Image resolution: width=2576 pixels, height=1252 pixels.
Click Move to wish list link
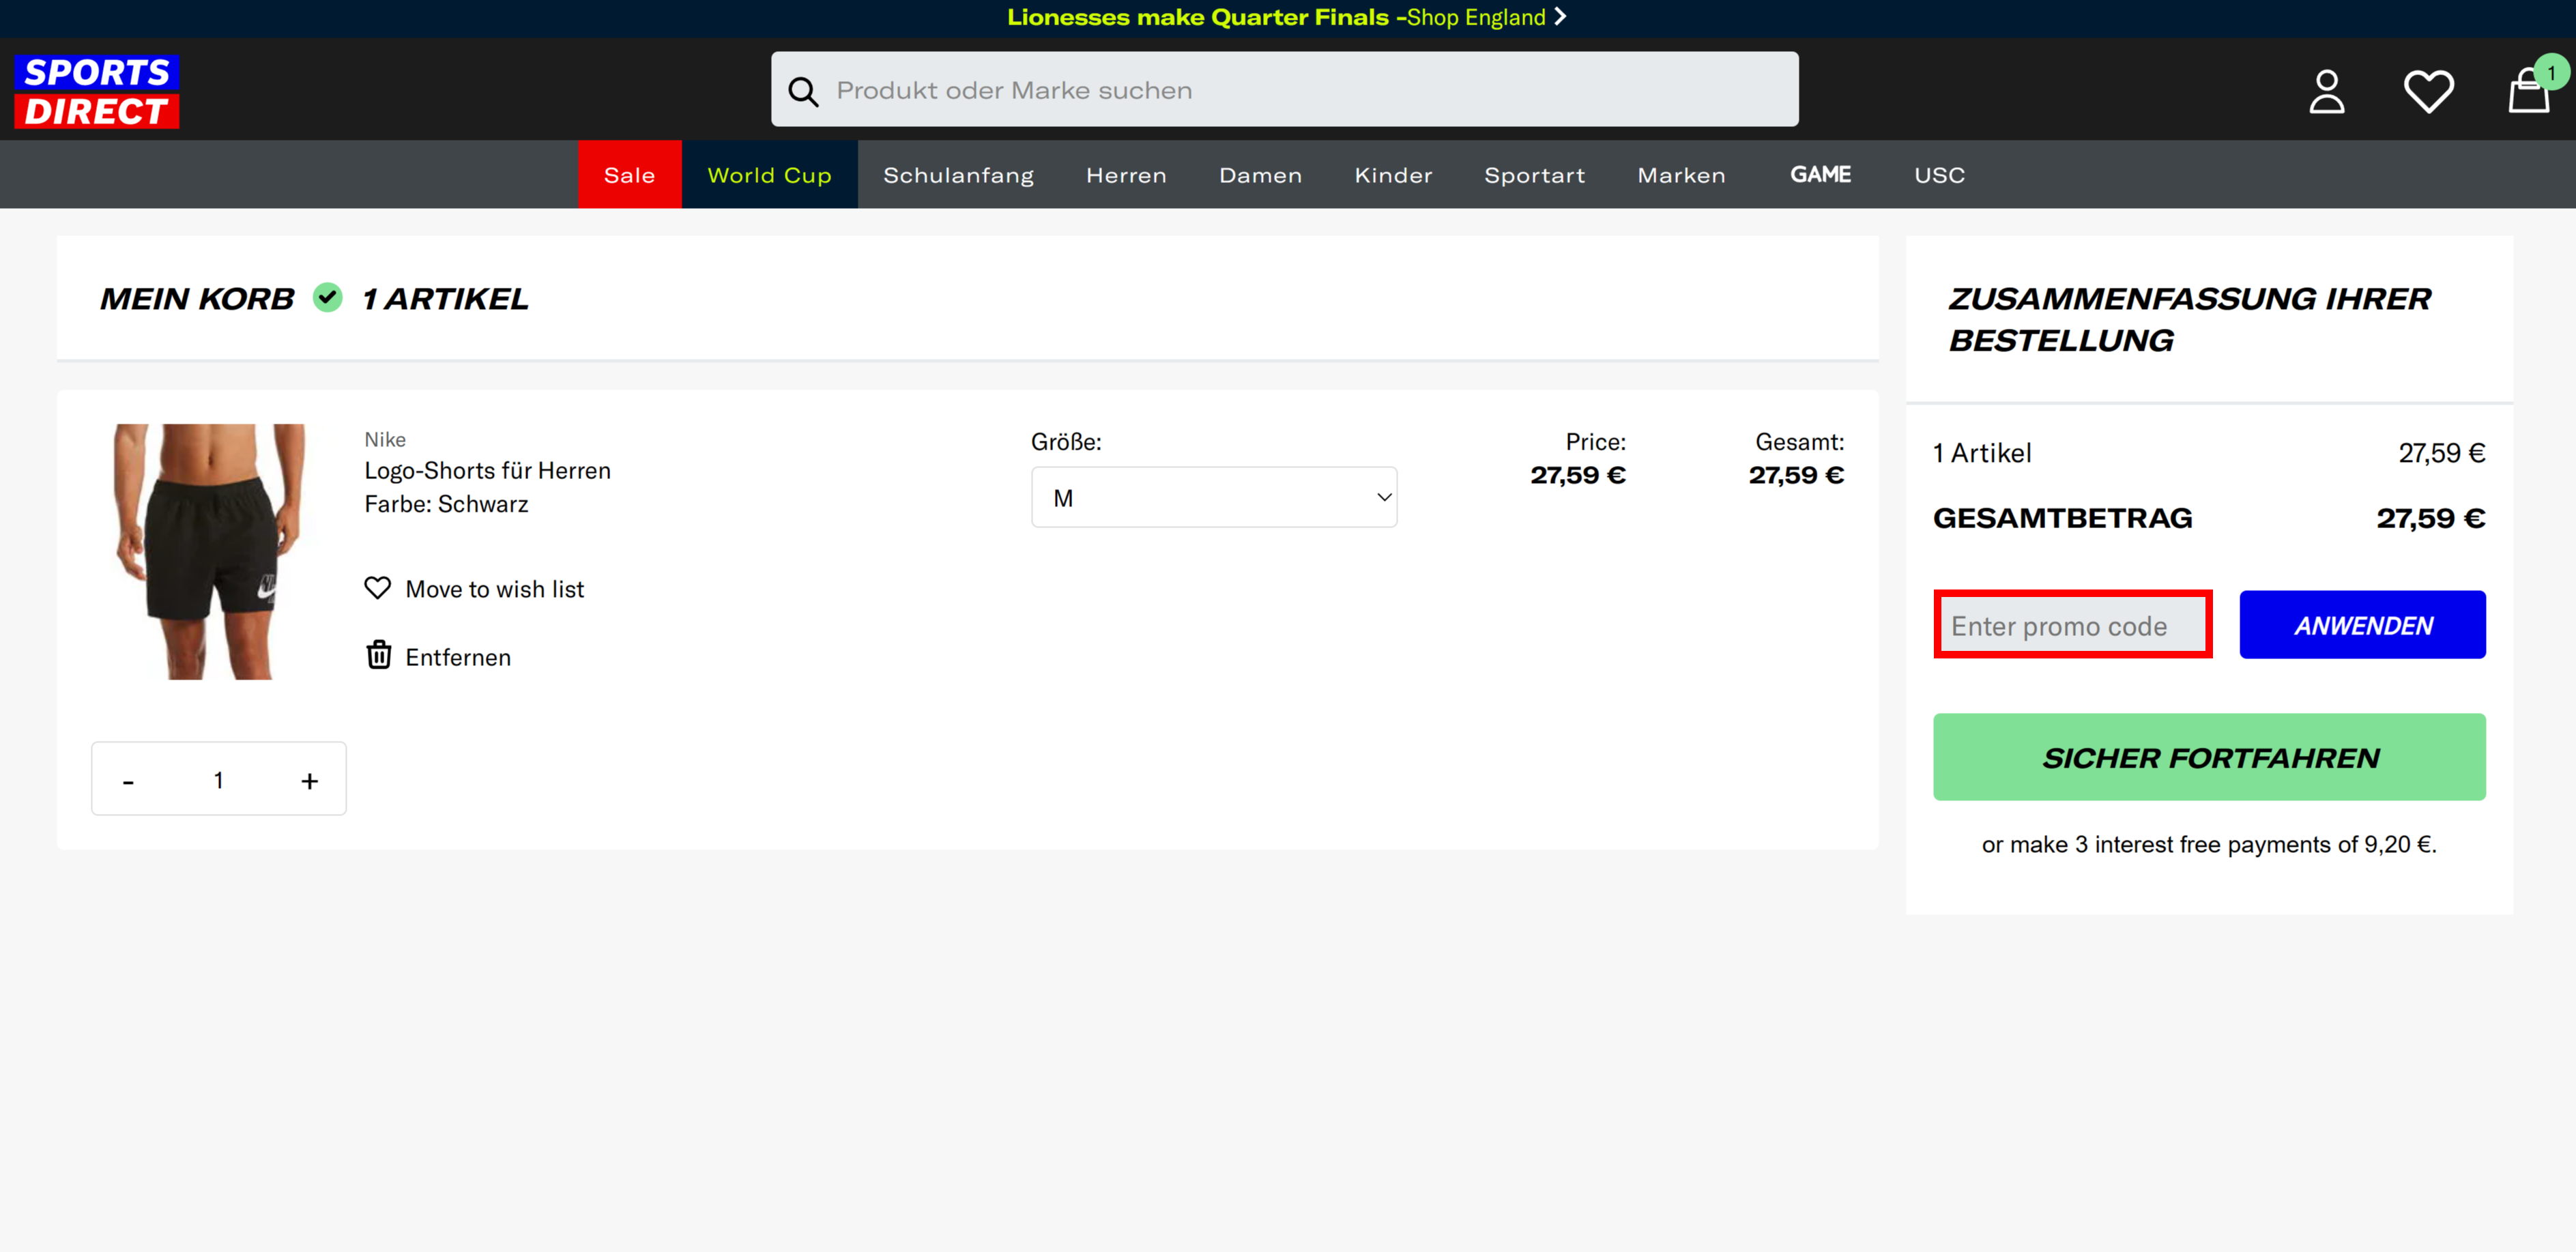pyautogui.click(x=494, y=589)
